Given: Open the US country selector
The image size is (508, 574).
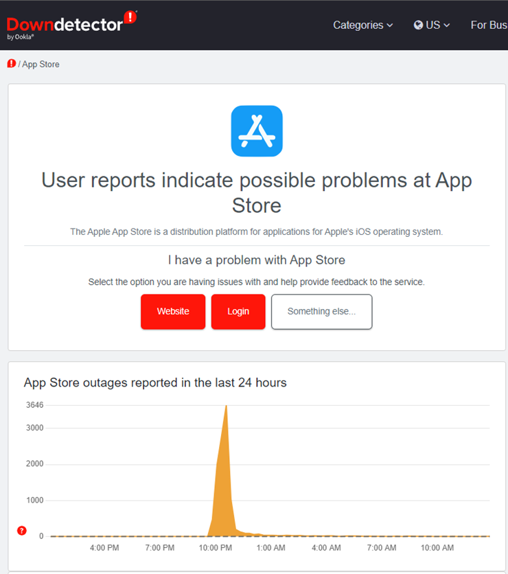Looking at the screenshot, I should coord(432,25).
